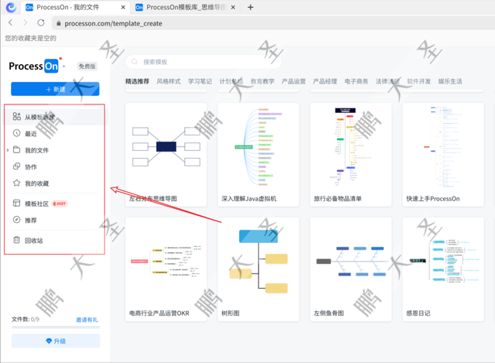Open a new browser tab with plus icon
Viewport: 495px width, 363px height.
(251, 7)
